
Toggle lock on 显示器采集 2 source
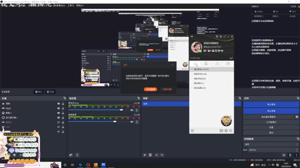pyautogui.click(x=63, y=118)
